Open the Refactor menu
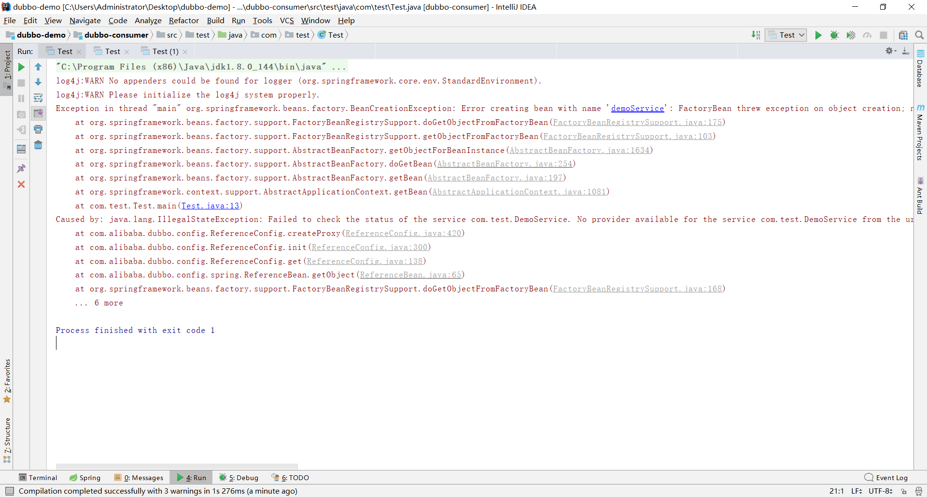This screenshot has width=927, height=497. (x=183, y=20)
